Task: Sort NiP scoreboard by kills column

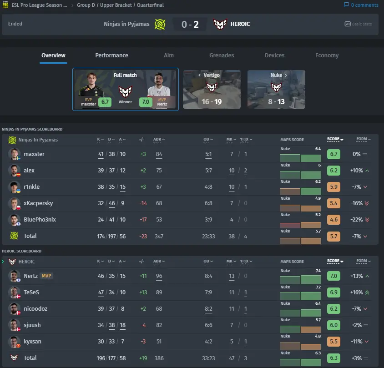Action: pos(101,139)
